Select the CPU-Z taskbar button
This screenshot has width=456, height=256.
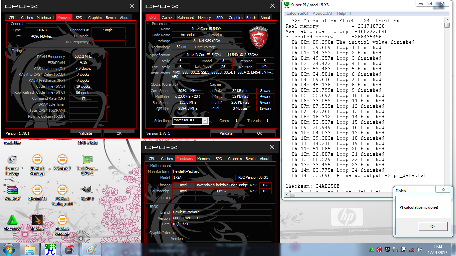[69, 249]
